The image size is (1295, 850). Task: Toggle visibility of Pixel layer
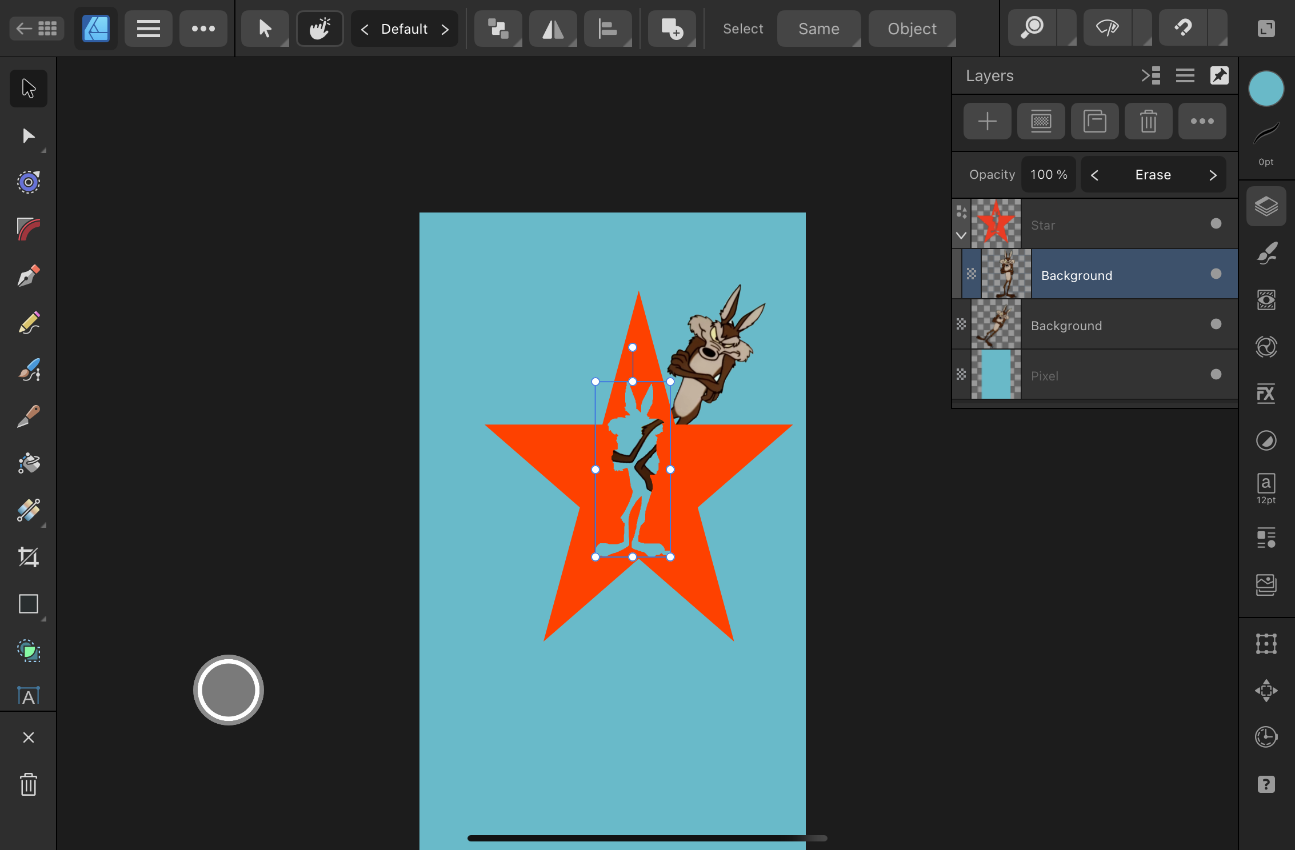[1216, 374]
